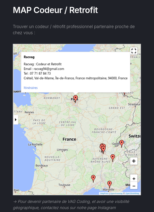Select the marker above the Auvergne-Rhône-Alpes label
Viewport: 154px width, 212px height.
click(113, 158)
